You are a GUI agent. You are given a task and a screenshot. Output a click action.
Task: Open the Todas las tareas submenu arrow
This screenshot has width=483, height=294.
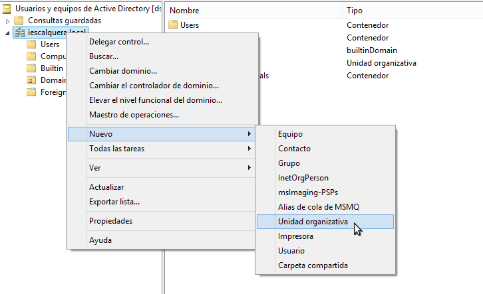[x=249, y=149]
